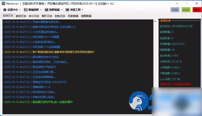202x116 pixels.
Task: Click the 连接数量: 0 readout
Action: [166, 32]
